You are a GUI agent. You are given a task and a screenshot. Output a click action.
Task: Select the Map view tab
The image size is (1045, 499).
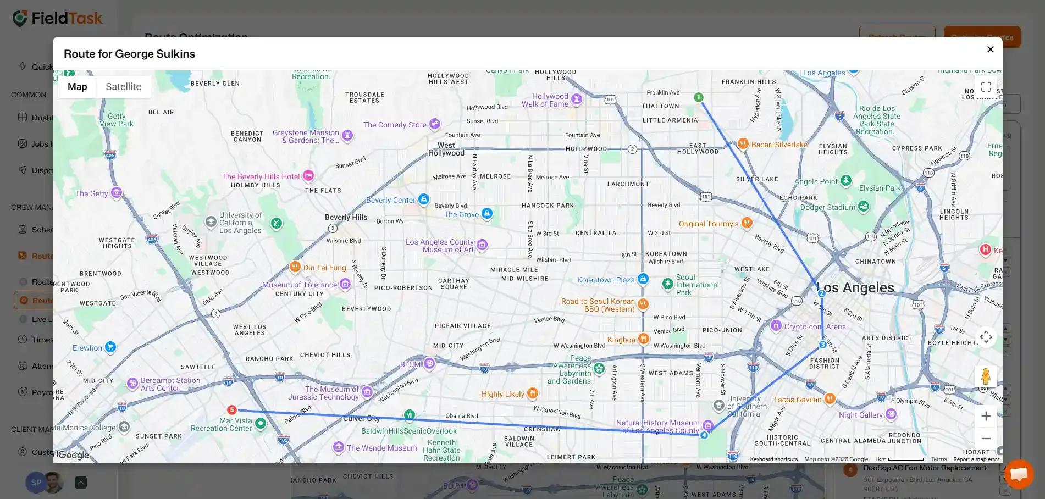coord(77,87)
